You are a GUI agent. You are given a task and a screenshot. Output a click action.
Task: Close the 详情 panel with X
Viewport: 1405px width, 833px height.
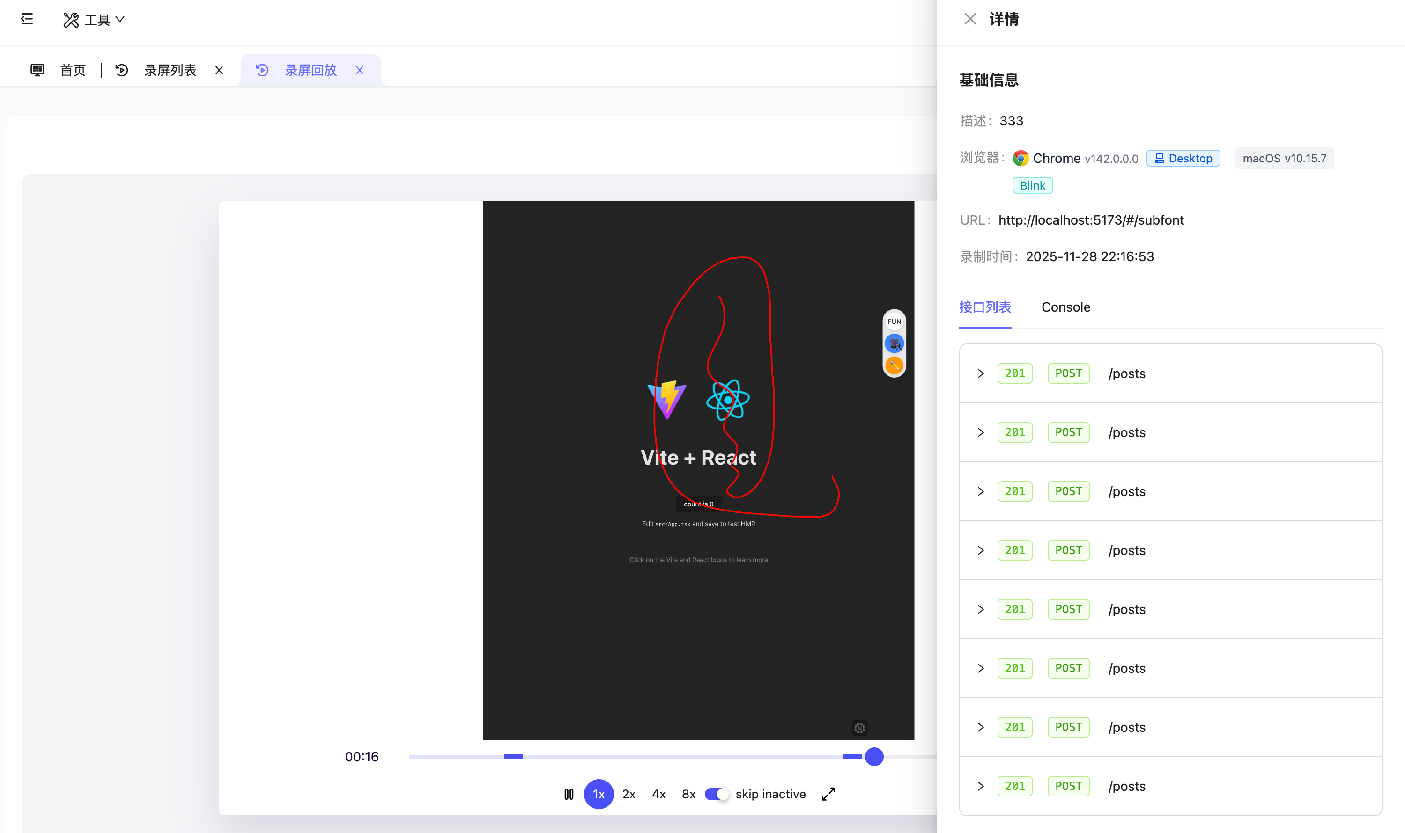click(970, 19)
